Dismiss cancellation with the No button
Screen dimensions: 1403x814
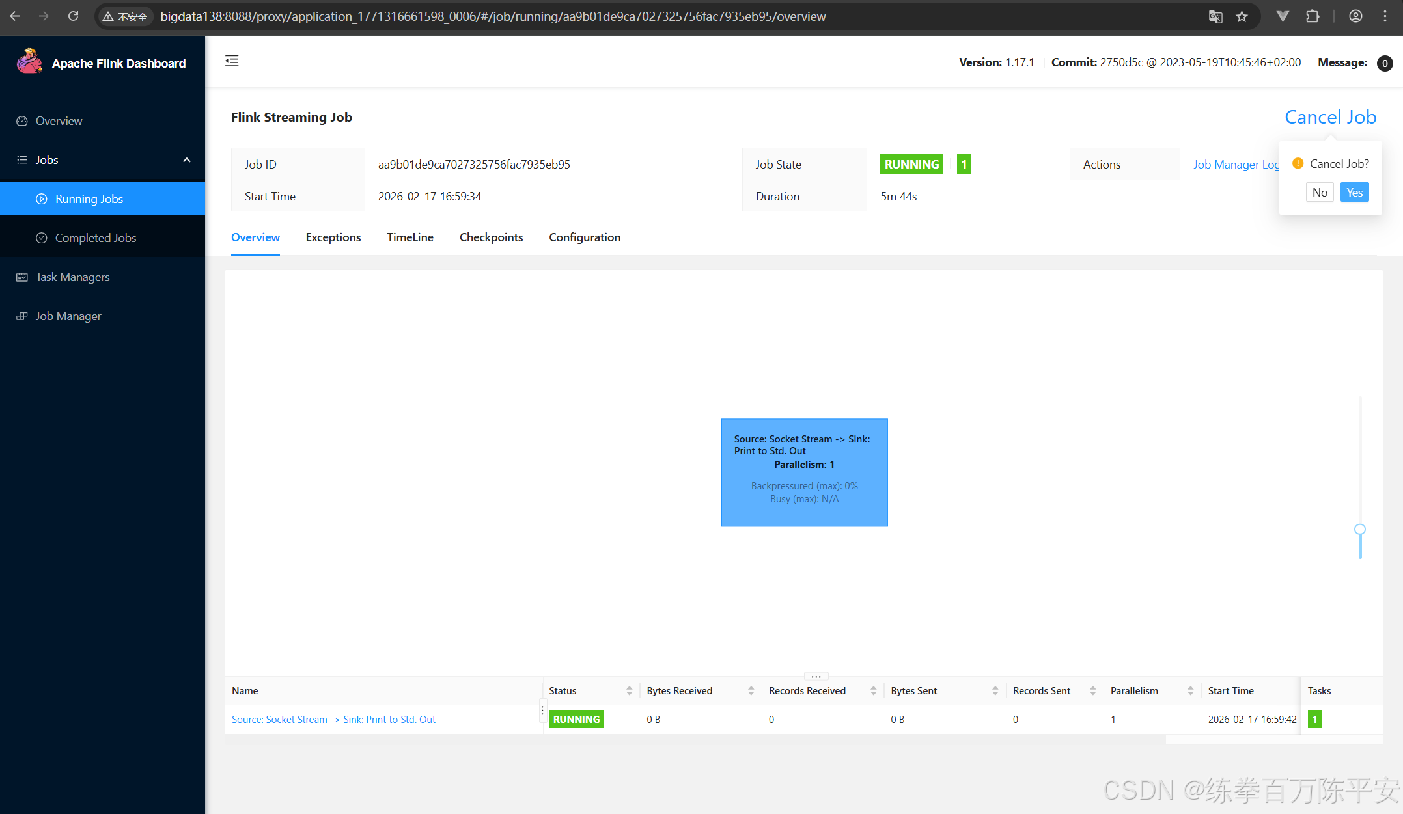tap(1320, 193)
